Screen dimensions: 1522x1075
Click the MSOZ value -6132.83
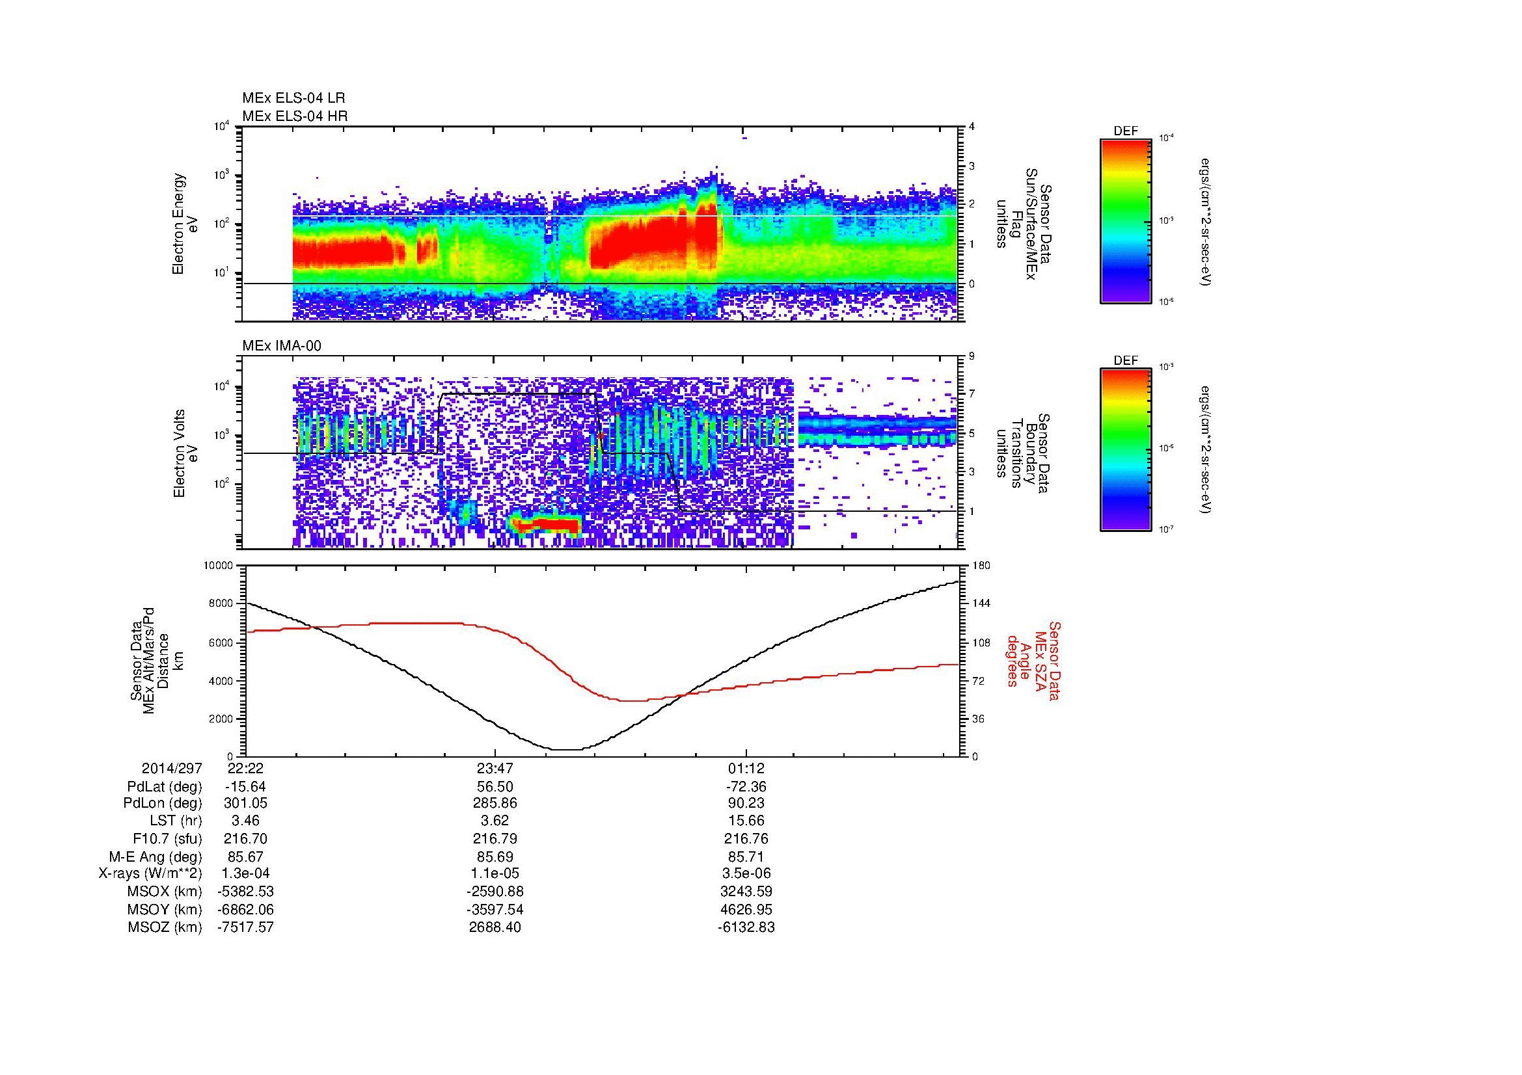tap(746, 927)
